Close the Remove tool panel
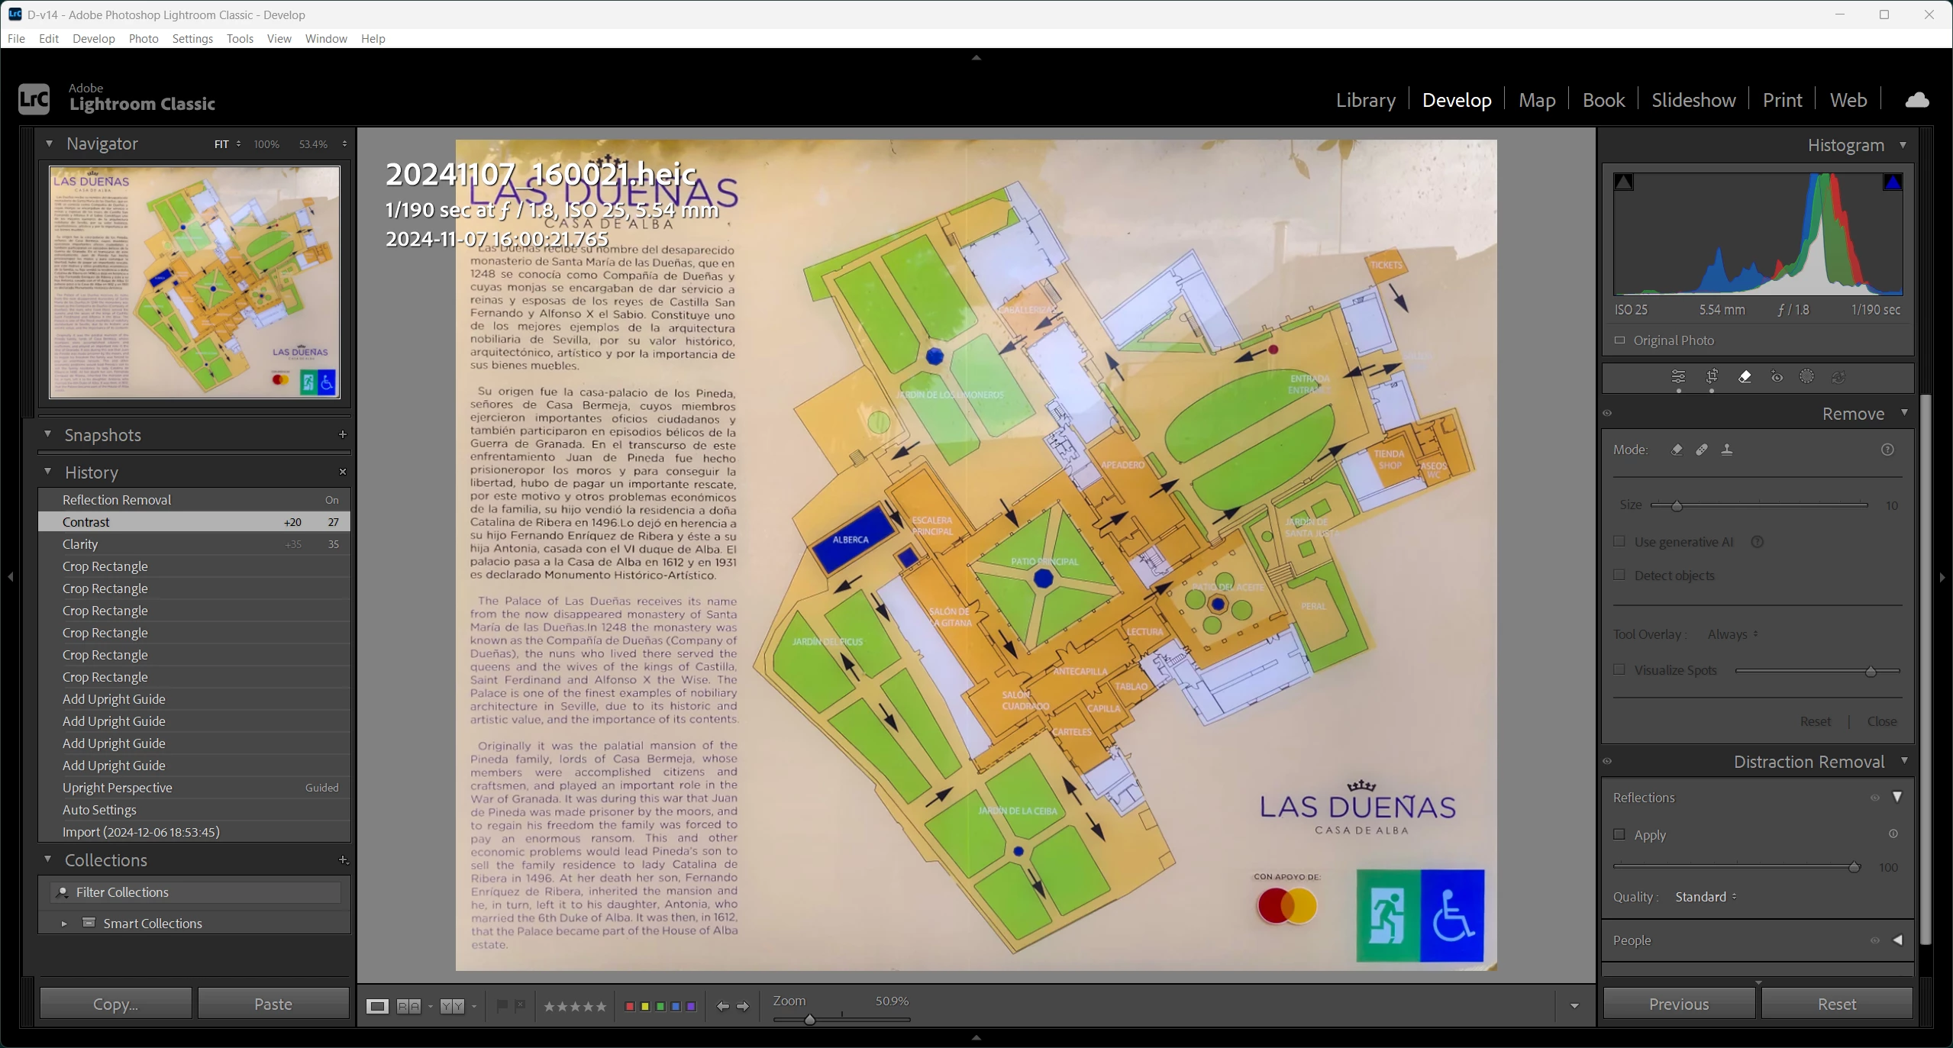This screenshot has height=1048, width=1953. (1882, 721)
